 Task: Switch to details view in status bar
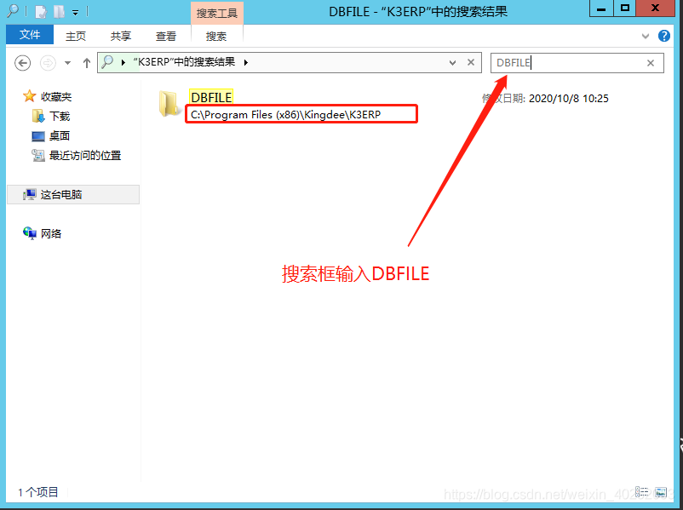coord(641,492)
